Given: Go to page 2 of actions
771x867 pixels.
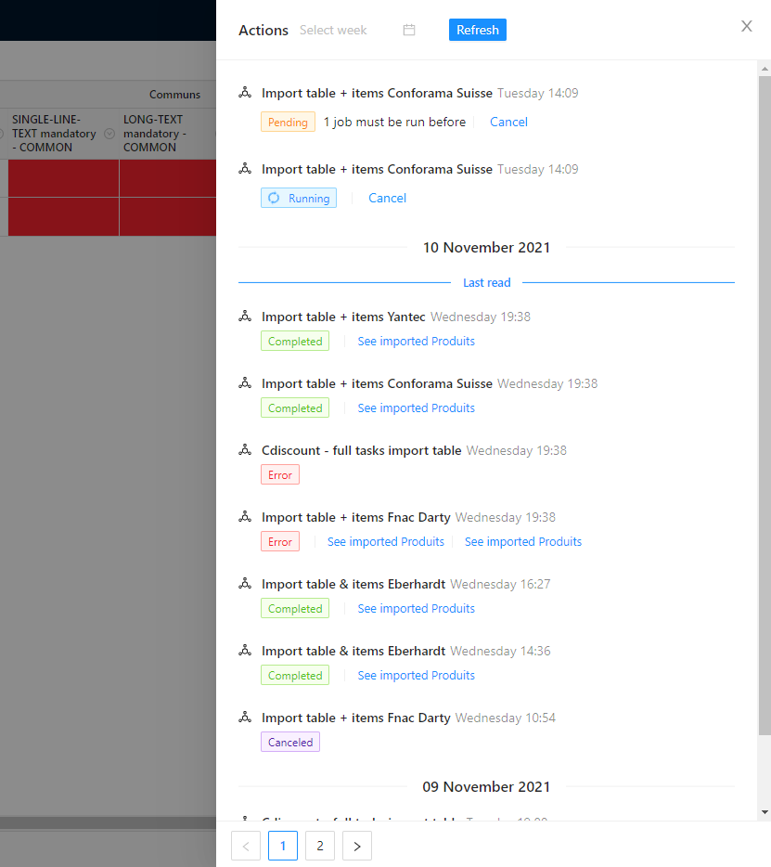Looking at the screenshot, I should point(320,846).
